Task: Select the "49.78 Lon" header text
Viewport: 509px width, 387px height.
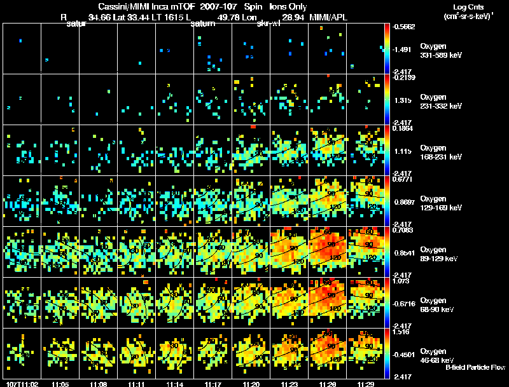Action: (237, 17)
